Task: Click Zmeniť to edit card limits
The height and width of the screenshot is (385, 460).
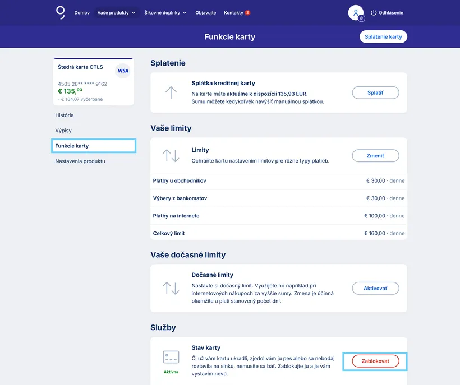Action: click(x=375, y=155)
